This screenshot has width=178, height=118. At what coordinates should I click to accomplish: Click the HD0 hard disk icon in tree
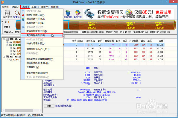pos(7,39)
